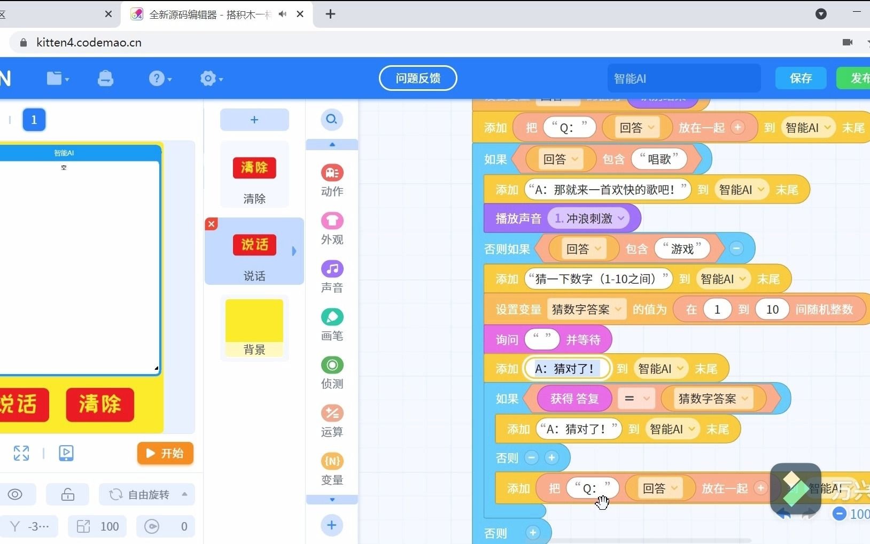Click the plus on bottom 否则 block

coord(533,533)
